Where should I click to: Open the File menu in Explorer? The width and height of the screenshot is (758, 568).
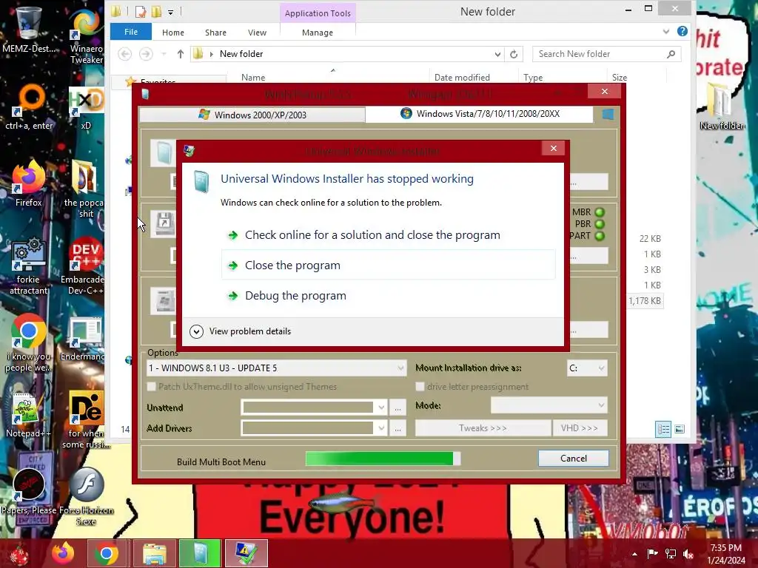[x=131, y=32]
